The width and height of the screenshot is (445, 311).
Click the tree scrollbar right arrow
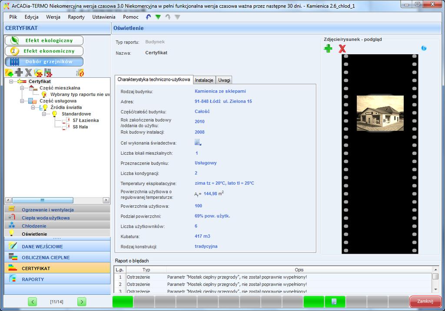click(106, 200)
